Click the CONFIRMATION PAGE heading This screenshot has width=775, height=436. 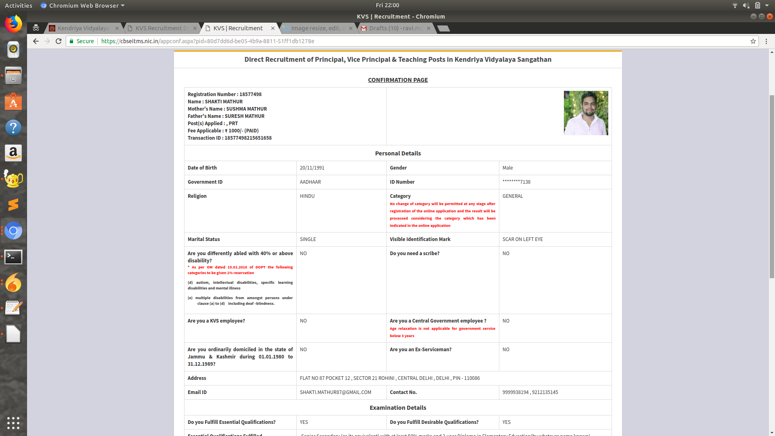click(398, 80)
